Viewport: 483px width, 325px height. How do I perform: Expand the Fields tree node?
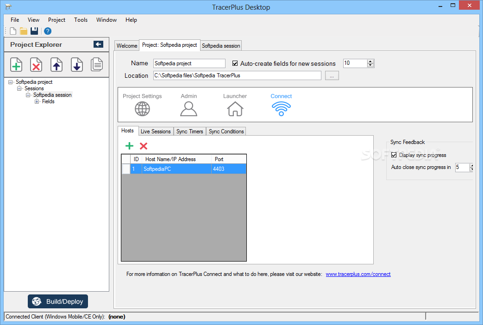pos(37,102)
